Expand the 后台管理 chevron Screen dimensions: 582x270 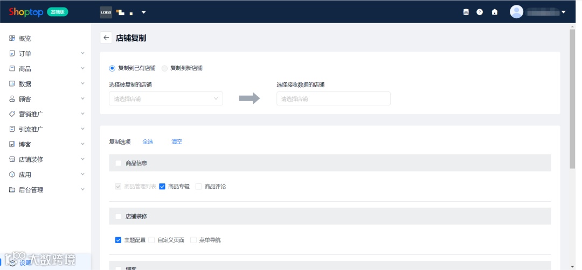tap(82, 190)
